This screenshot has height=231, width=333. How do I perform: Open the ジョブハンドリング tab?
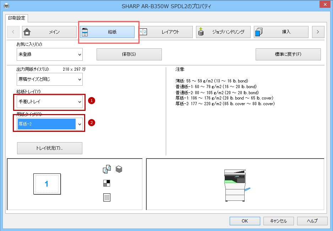click(223, 32)
